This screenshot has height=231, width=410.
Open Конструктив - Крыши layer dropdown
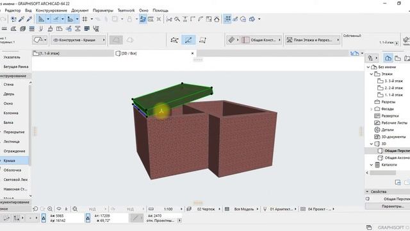pyautogui.click(x=78, y=40)
